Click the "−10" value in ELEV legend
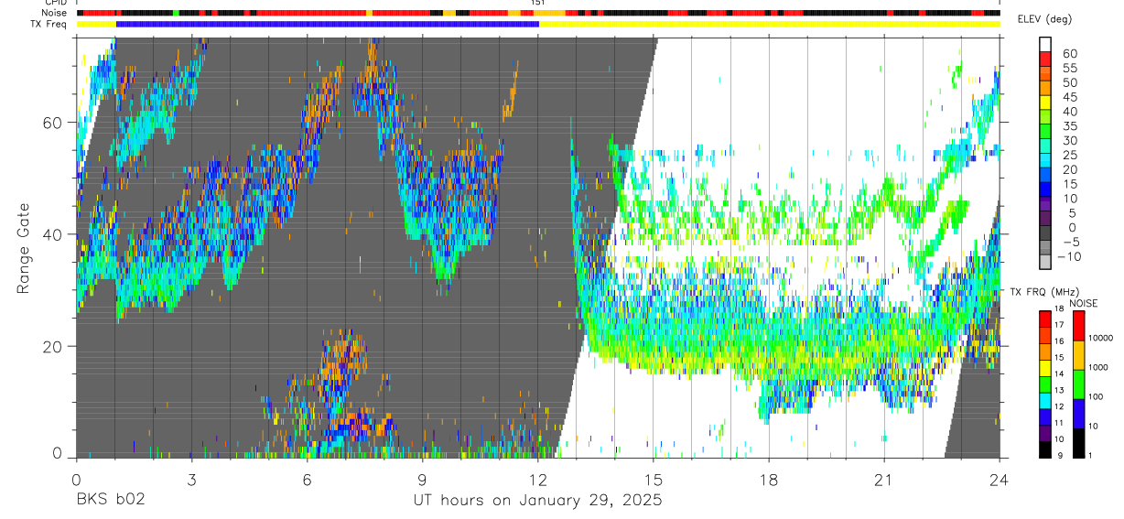The height and width of the screenshot is (519, 1124). pos(1071,256)
